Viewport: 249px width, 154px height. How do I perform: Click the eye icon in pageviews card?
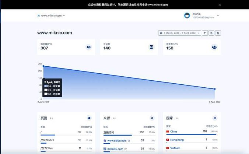(88, 47)
